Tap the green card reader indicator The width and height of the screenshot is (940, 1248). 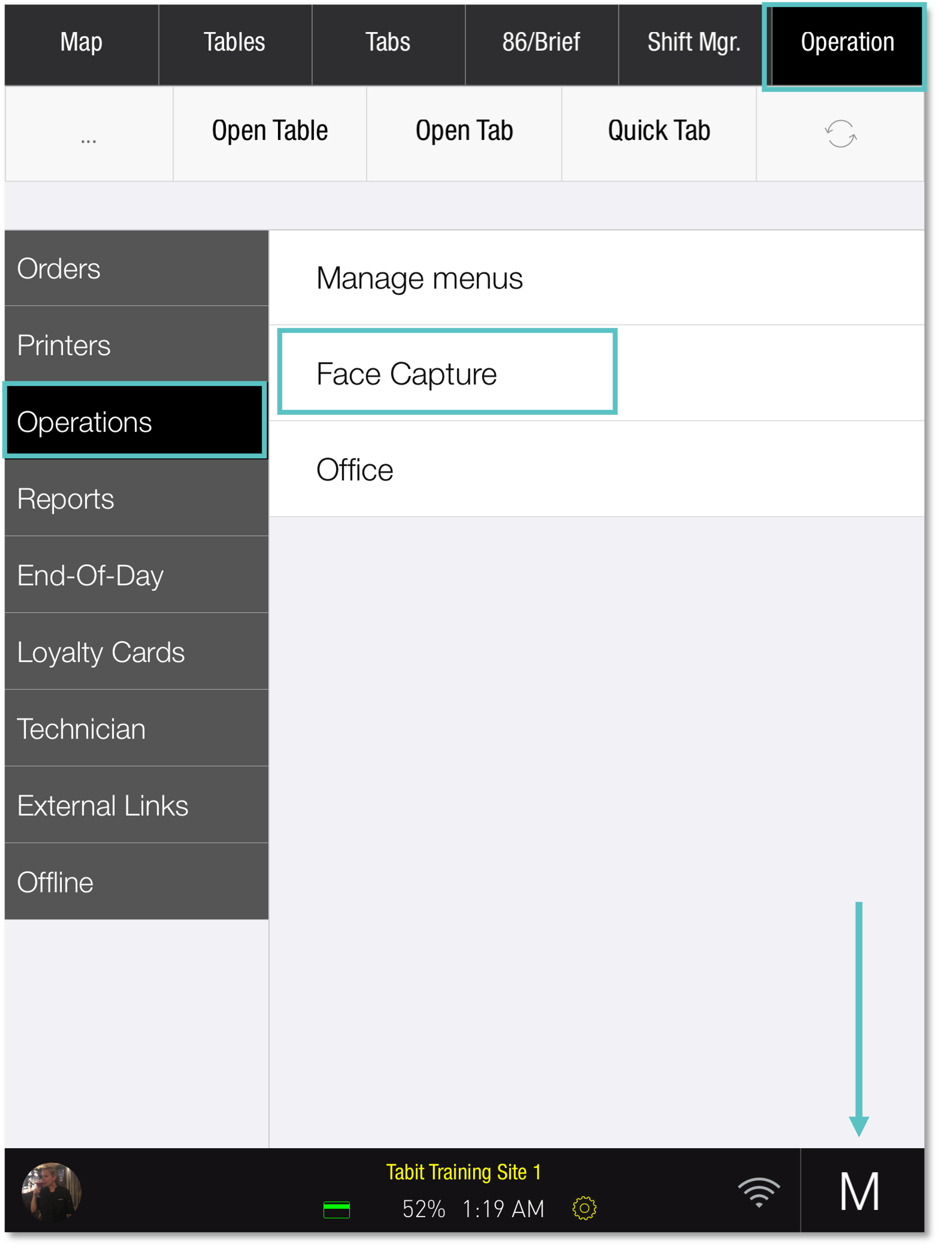337,1209
